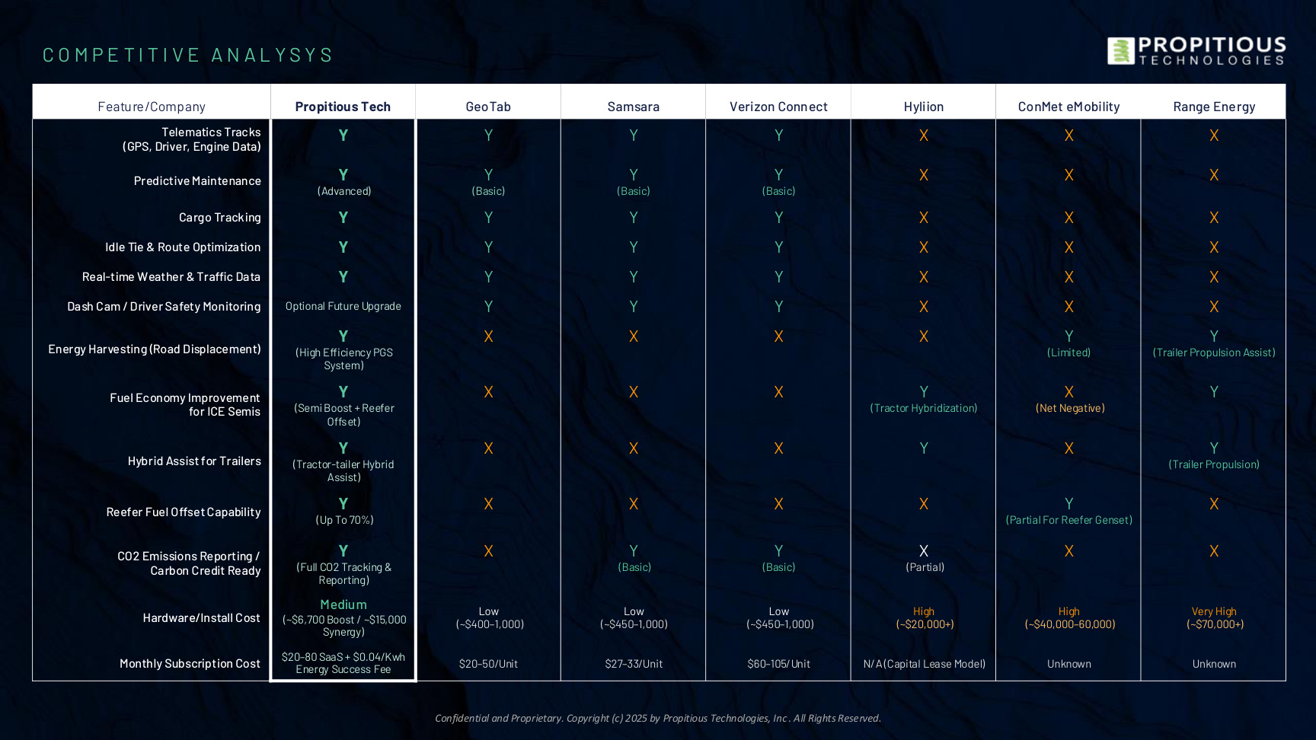Click Range Energy's 'Very High (~$70,000+)' cell

1214,617
